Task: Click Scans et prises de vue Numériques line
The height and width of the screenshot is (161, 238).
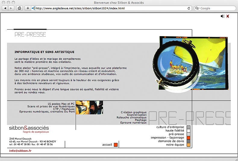Action: (x=51, y=106)
